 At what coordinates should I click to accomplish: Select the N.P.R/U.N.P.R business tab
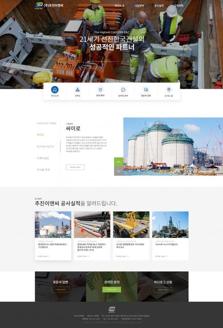pyautogui.click(x=45, y=147)
